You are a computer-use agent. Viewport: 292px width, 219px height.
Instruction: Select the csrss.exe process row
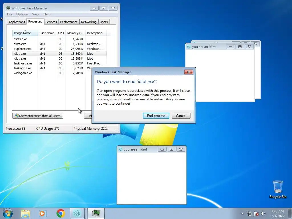[x=59, y=39]
